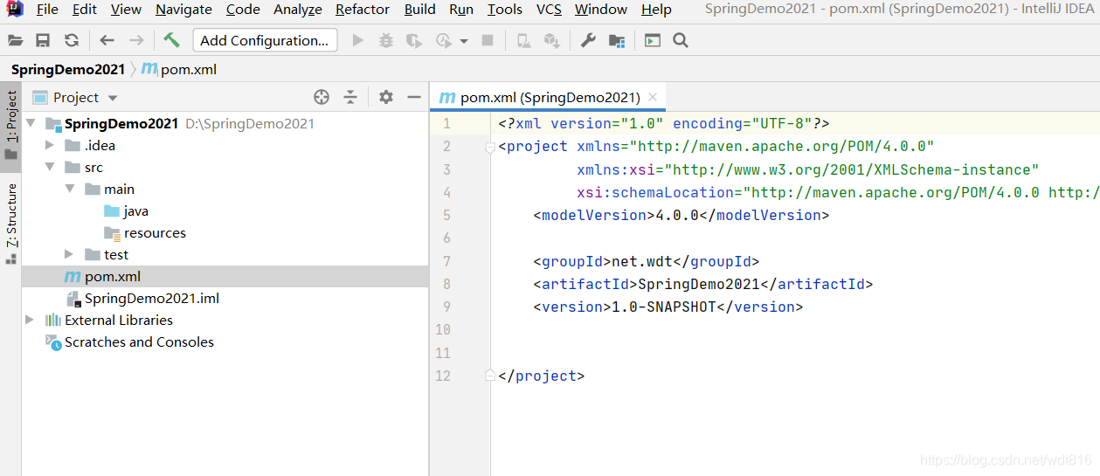Expand the test folder arrow
The image size is (1100, 476).
pos(69,254)
